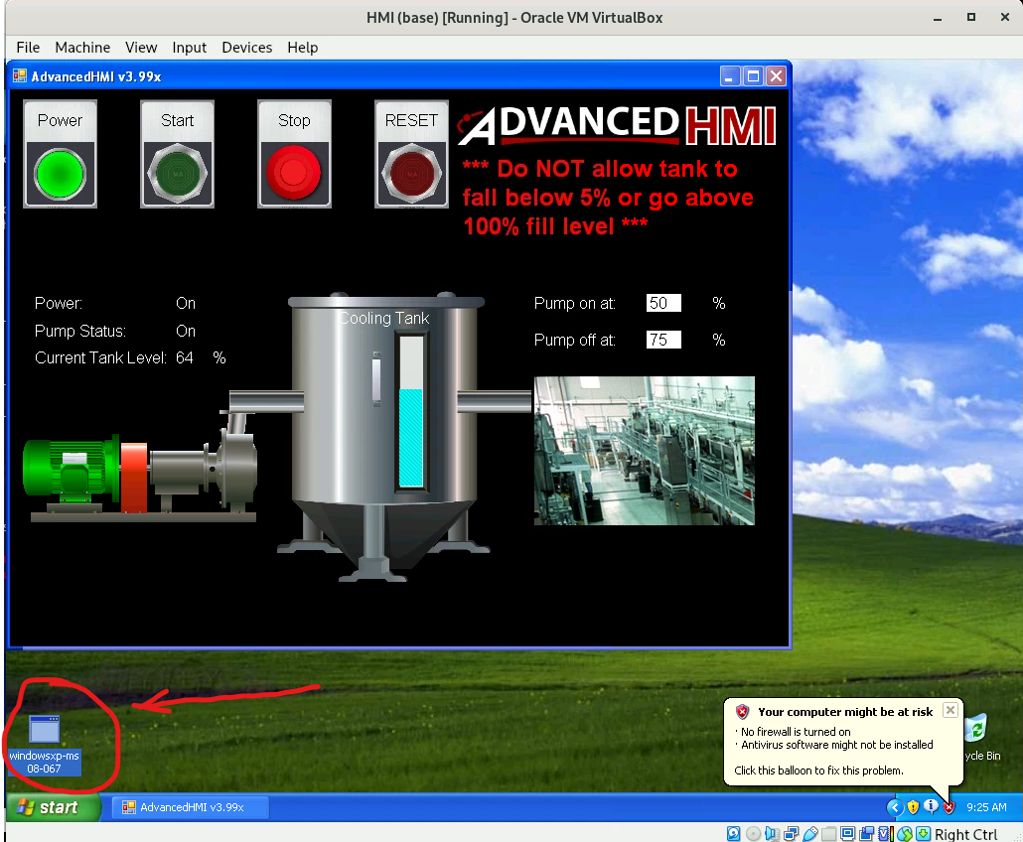Open the VirtualBox View menu
Screen dimensions: 1023x842
(x=141, y=48)
